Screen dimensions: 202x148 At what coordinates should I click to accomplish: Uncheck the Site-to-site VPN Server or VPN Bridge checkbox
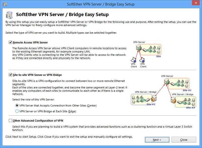click(x=10, y=75)
